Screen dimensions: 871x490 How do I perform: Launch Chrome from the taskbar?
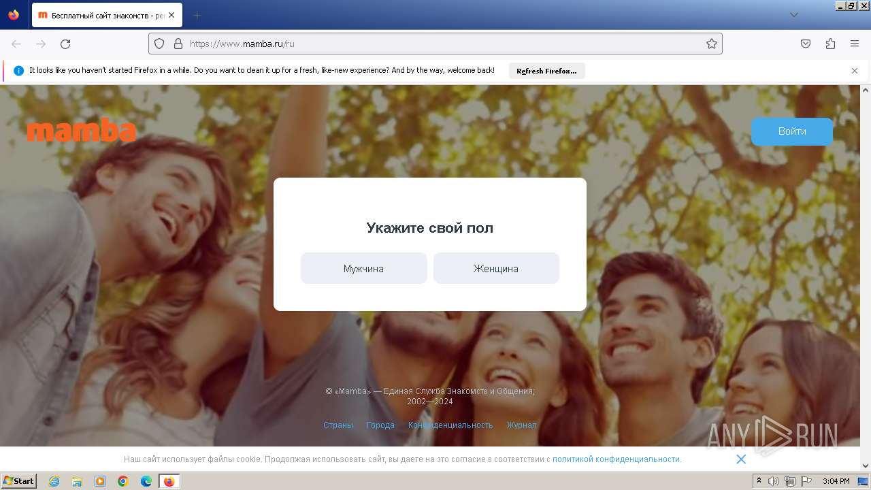pyautogui.click(x=123, y=481)
